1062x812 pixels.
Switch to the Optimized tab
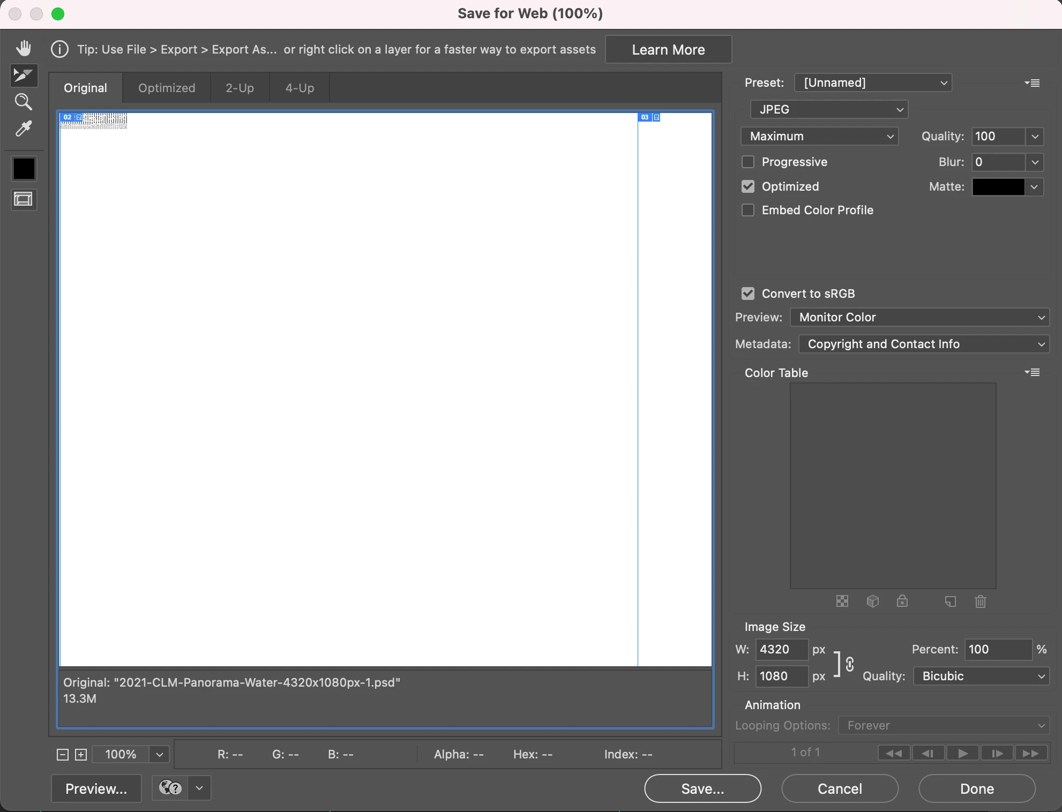(167, 88)
